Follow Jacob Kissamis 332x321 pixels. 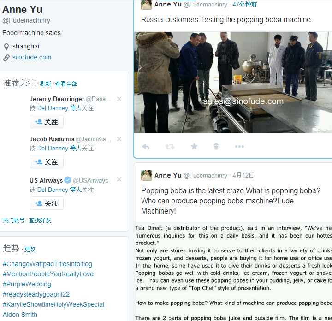(x=47, y=162)
